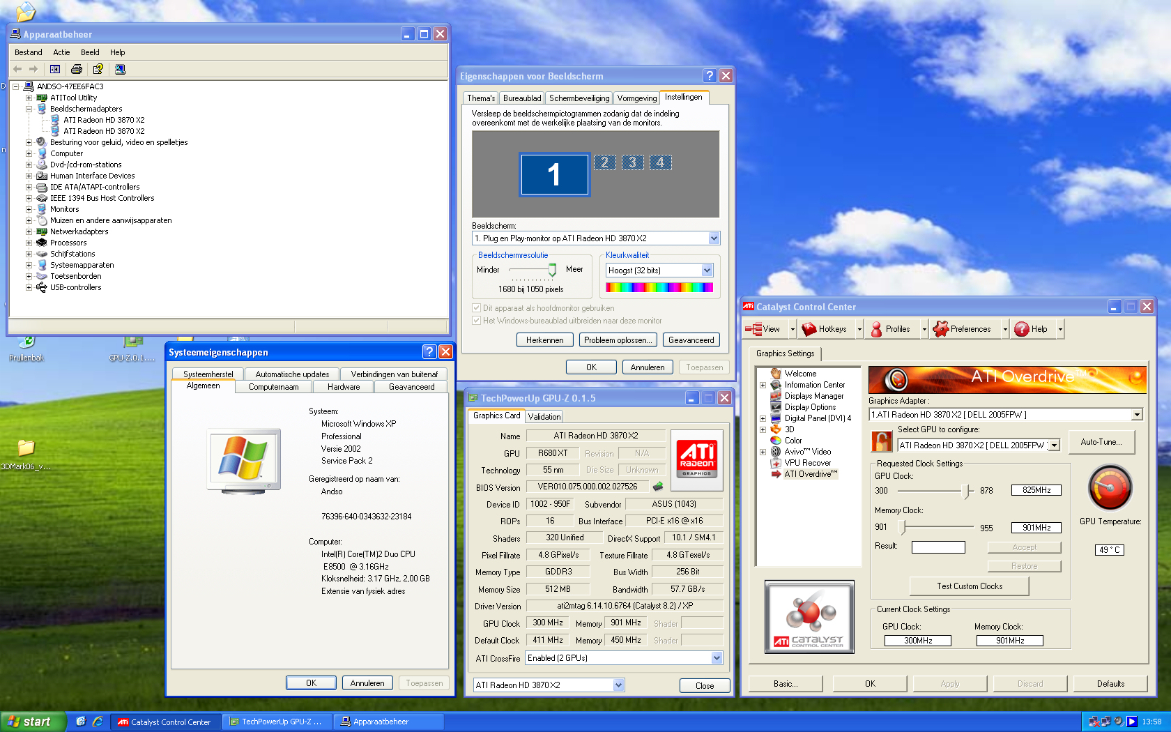Select monitor 2 in display arrangement

pyautogui.click(x=604, y=162)
